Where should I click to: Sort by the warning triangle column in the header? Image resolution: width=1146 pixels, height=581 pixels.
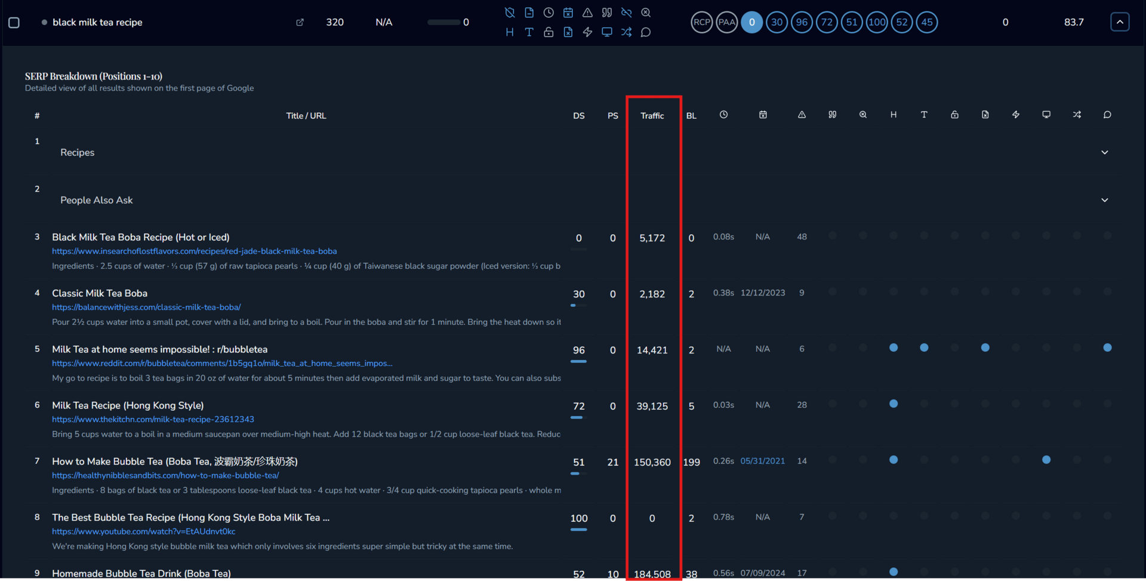pyautogui.click(x=802, y=115)
